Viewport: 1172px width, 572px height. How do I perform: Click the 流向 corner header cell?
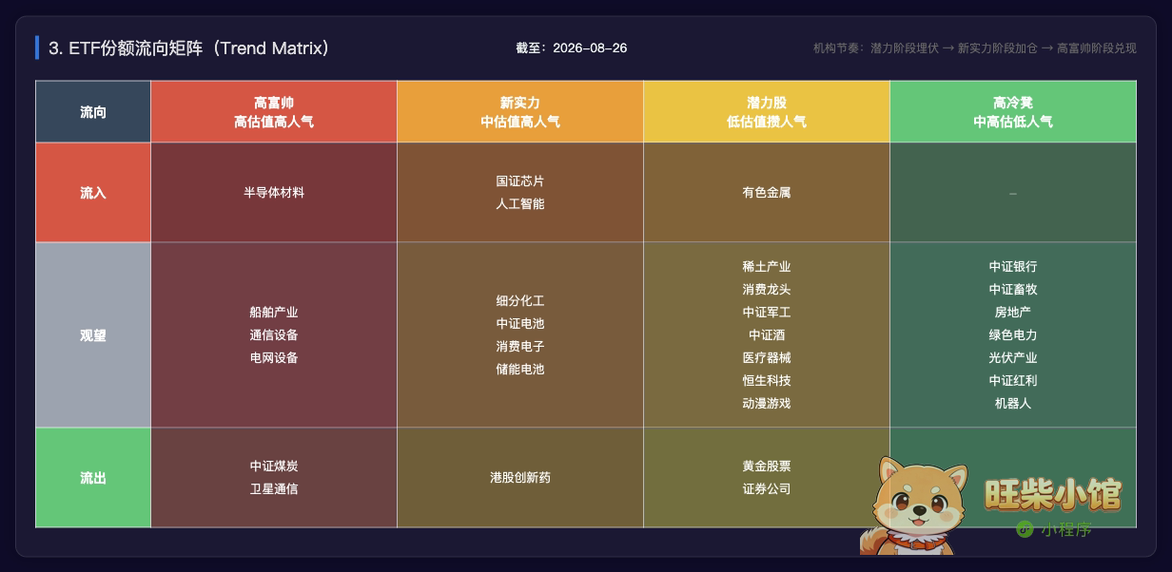[93, 112]
